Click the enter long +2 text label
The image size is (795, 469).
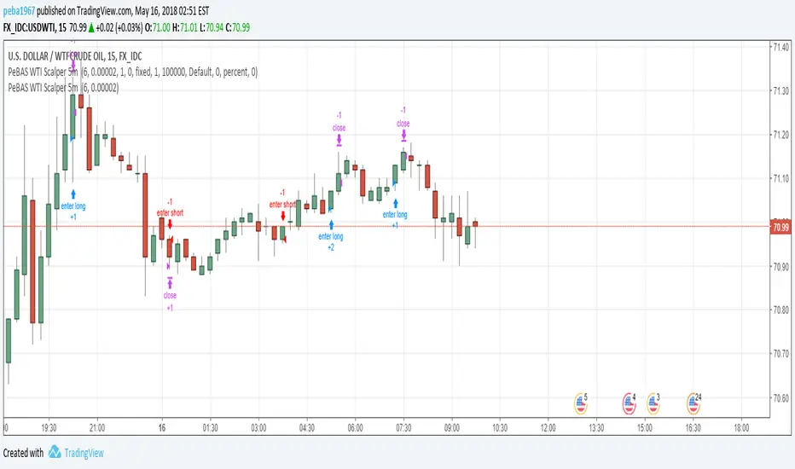(x=331, y=241)
